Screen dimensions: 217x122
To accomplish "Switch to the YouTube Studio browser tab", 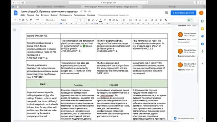I will tap(51, 7).
